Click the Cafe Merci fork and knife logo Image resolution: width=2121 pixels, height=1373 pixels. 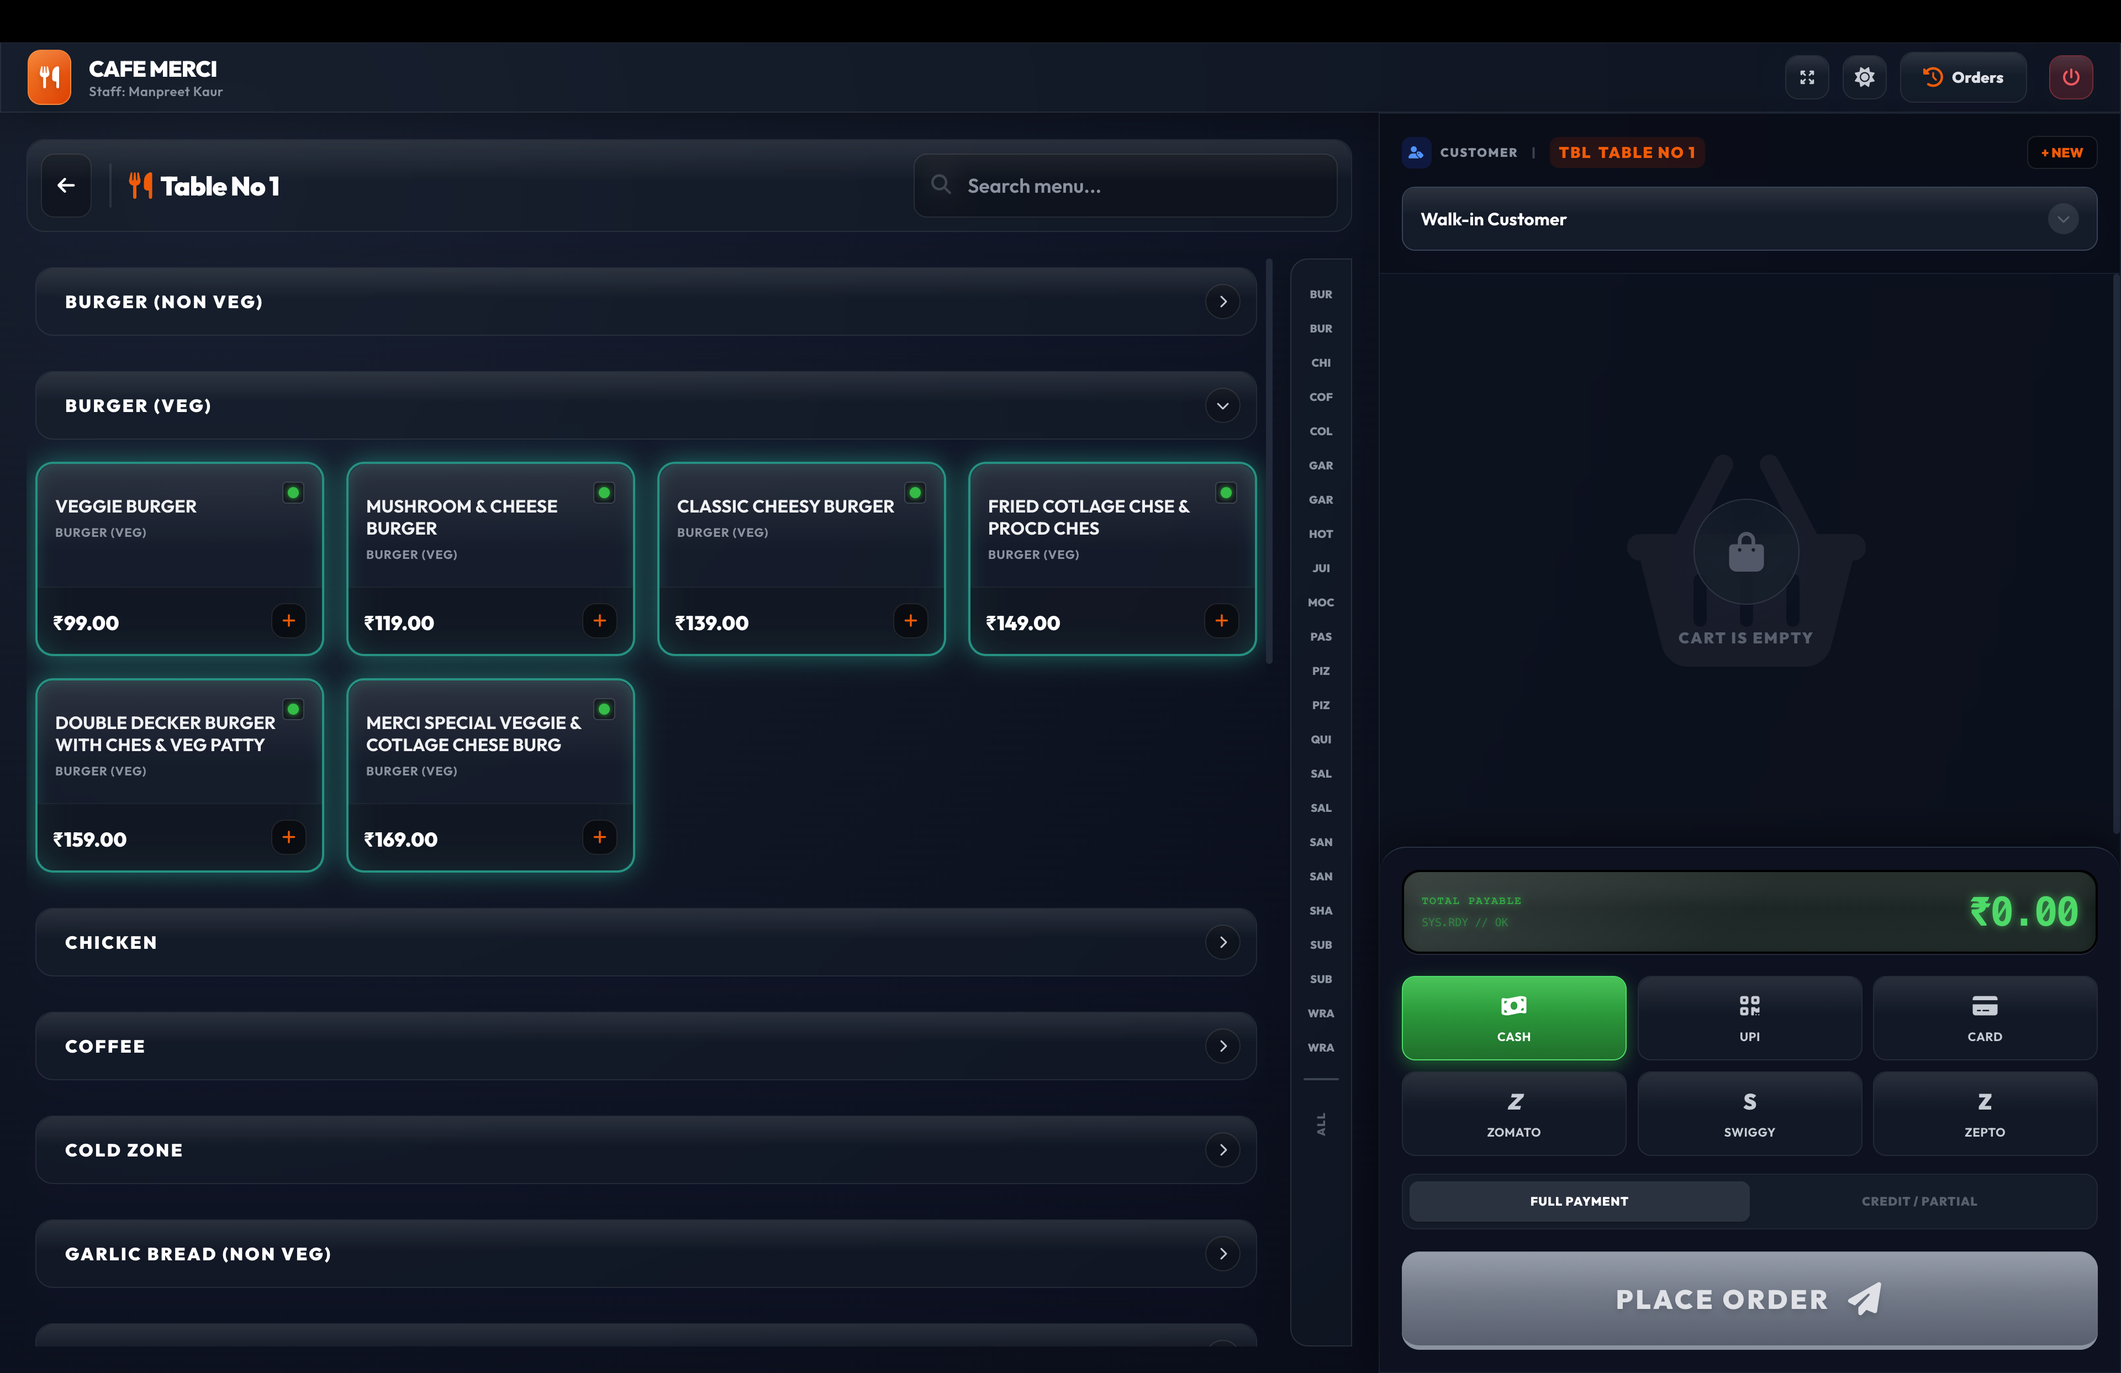coord(49,77)
